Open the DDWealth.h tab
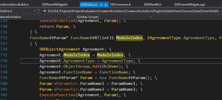Screen dimensions: 222x100 coord(153,5)
